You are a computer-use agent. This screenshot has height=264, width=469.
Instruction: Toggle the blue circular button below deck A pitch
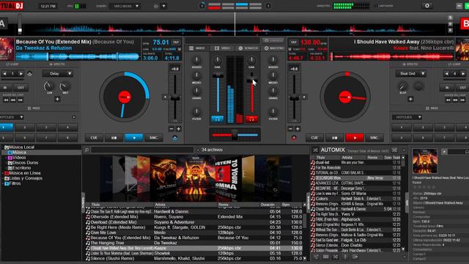(x=175, y=138)
